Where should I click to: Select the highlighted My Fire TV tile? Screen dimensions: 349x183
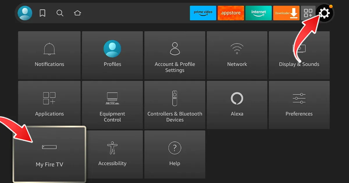pos(49,154)
